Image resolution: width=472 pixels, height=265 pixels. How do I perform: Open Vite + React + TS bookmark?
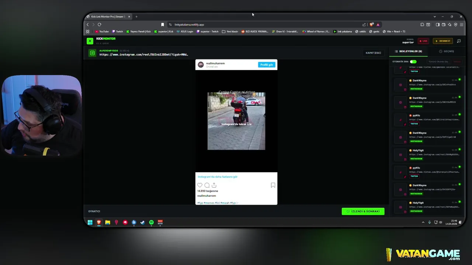(x=394, y=32)
